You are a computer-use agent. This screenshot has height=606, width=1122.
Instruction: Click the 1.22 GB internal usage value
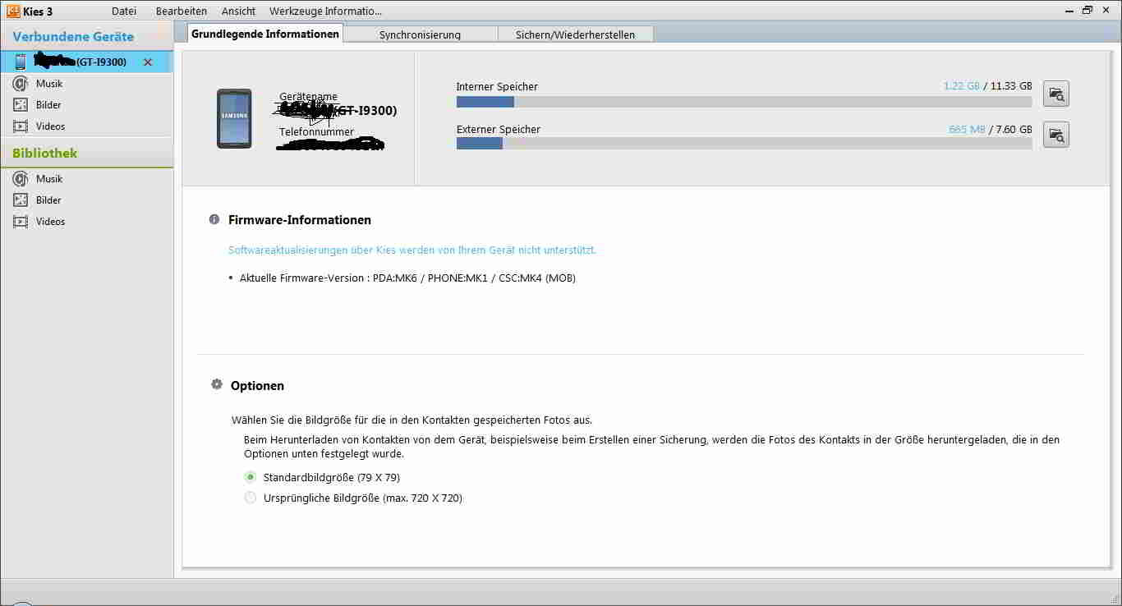pos(962,86)
